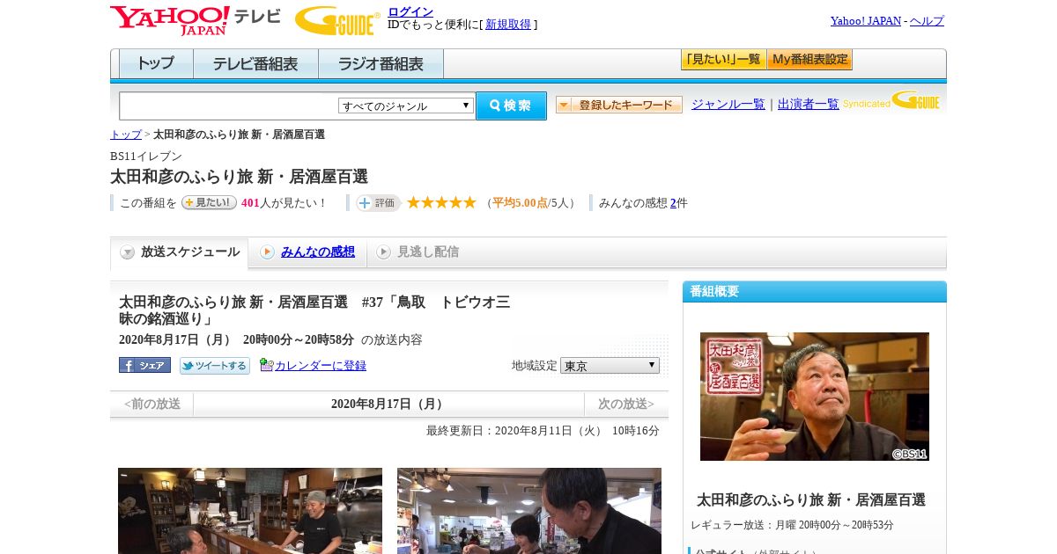The height and width of the screenshot is (554, 1057).
Task: Click the 番組概要 panel header
Action: pyautogui.click(x=815, y=292)
